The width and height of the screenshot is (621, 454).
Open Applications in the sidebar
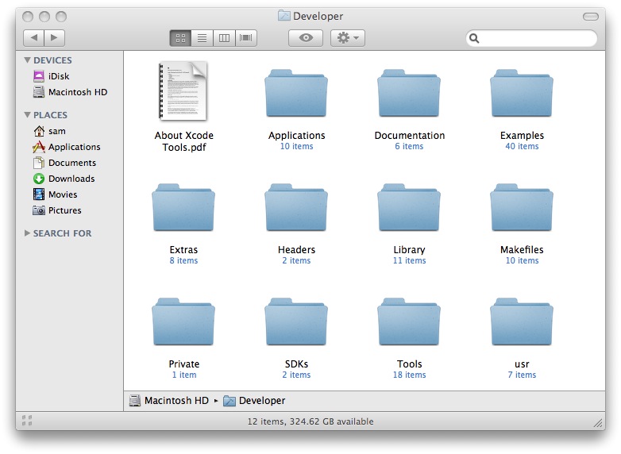tap(67, 147)
